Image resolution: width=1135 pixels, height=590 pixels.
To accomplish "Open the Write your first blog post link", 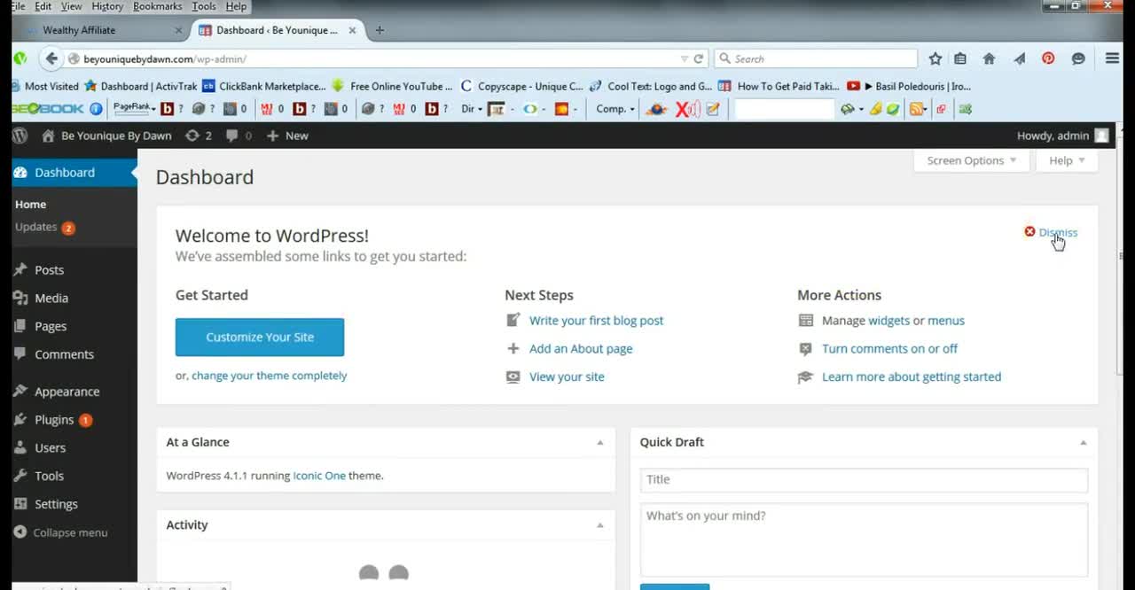I will (x=596, y=321).
